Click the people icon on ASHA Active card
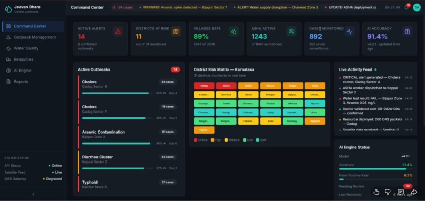The width and height of the screenshot is (425, 201). 292,32
